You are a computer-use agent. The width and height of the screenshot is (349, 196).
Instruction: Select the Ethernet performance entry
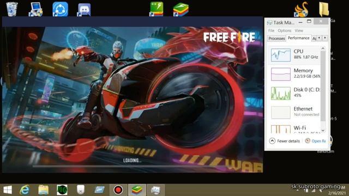click(x=294, y=112)
